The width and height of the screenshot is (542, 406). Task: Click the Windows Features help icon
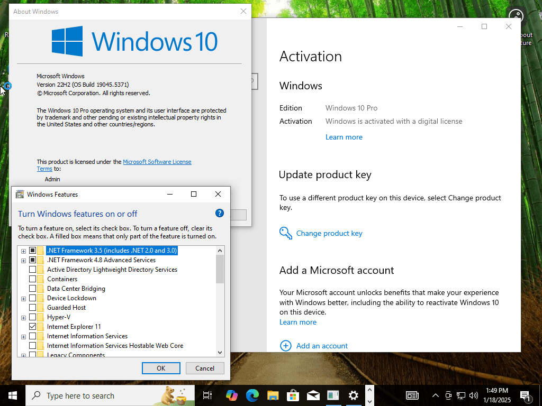coord(220,213)
